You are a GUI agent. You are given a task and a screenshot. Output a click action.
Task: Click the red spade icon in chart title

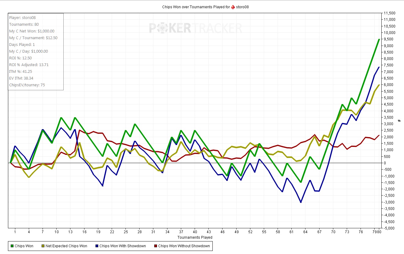[x=233, y=7]
